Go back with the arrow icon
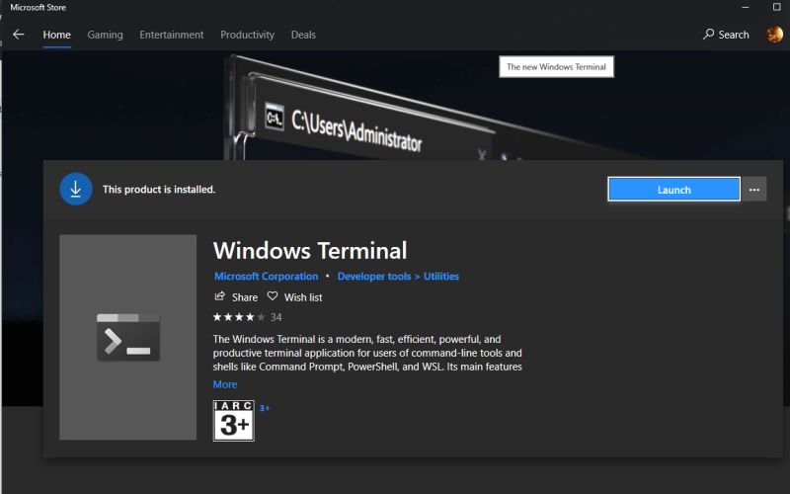790x494 pixels. coord(19,35)
